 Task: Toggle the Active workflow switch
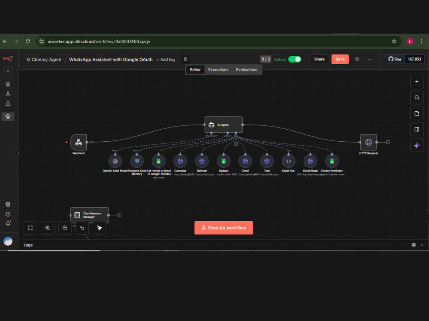click(295, 59)
